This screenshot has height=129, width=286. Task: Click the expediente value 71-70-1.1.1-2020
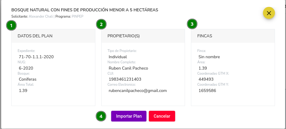(x=36, y=57)
